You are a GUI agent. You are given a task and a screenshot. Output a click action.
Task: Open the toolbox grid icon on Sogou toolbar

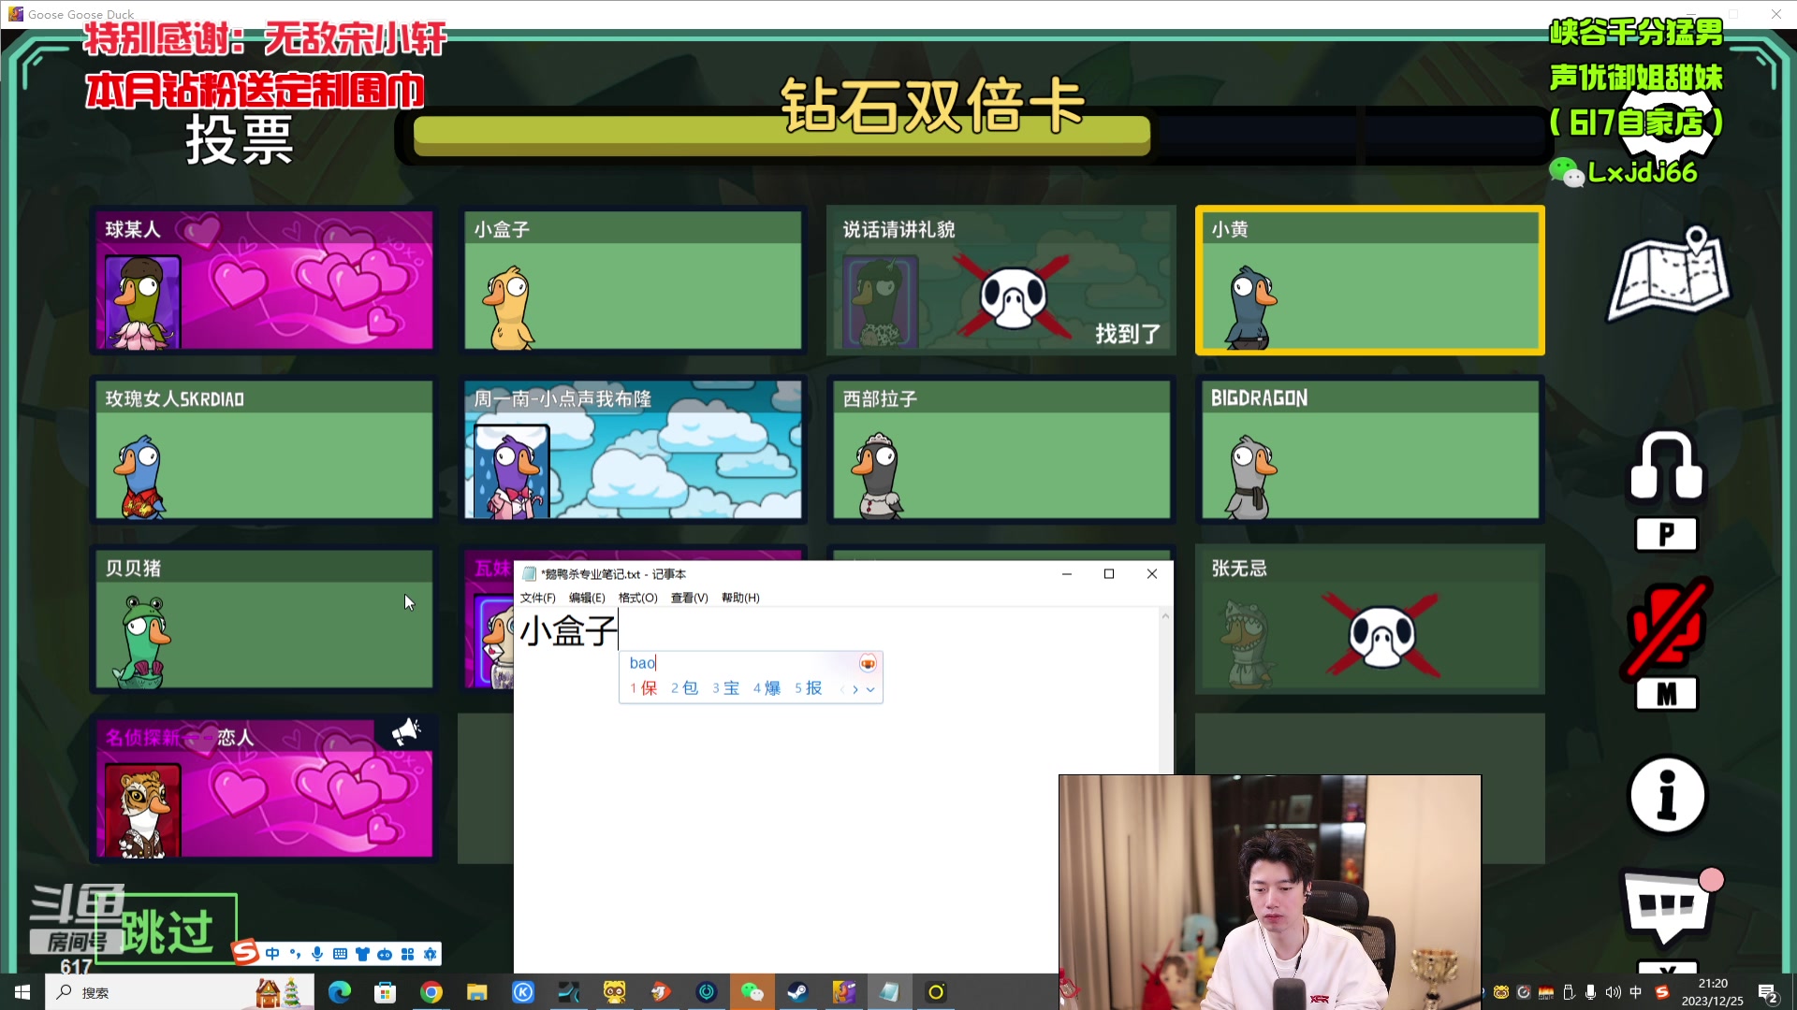pyautogui.click(x=407, y=954)
